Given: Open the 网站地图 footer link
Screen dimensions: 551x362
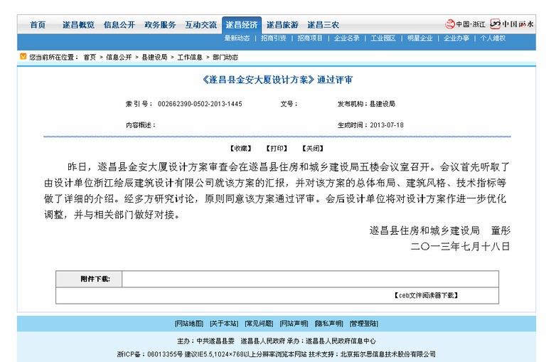Looking at the screenshot, I should (189, 324).
